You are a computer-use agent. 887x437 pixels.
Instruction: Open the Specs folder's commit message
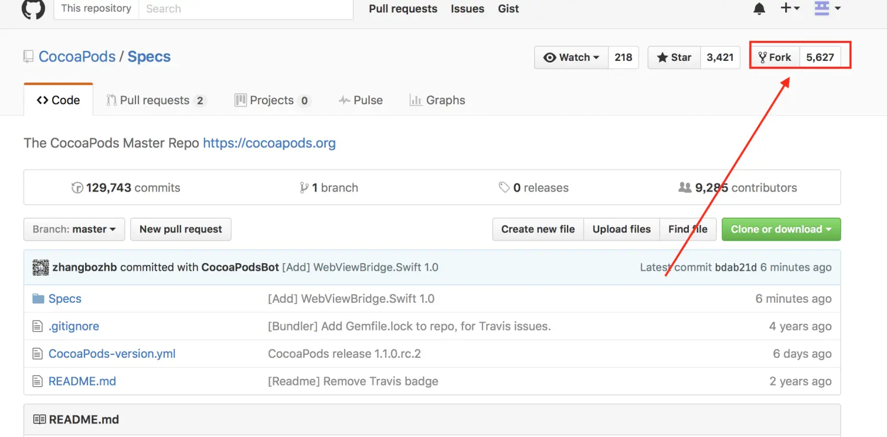pos(351,299)
